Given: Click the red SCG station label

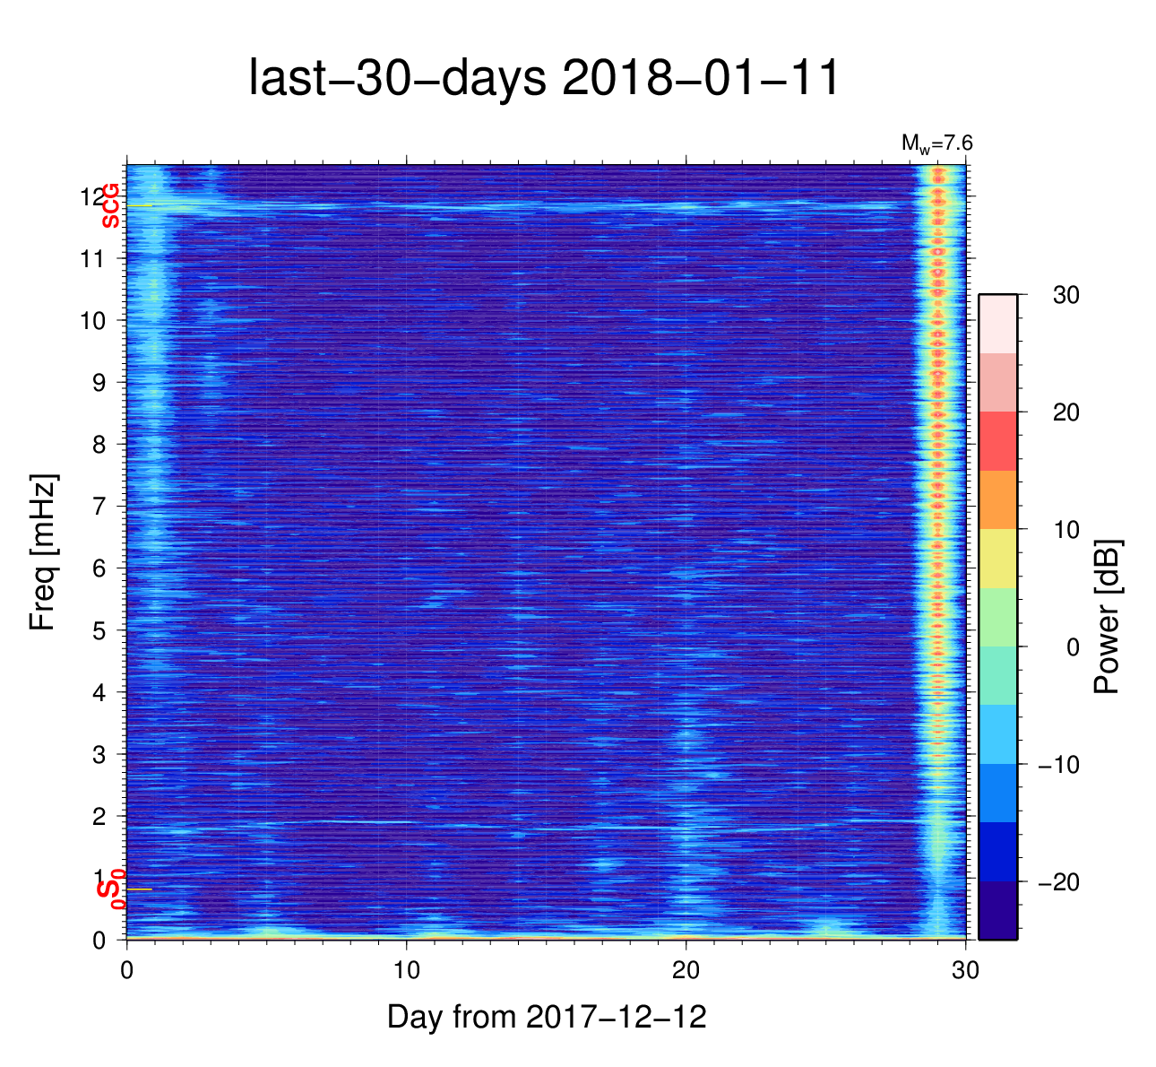Looking at the screenshot, I should point(110,206).
